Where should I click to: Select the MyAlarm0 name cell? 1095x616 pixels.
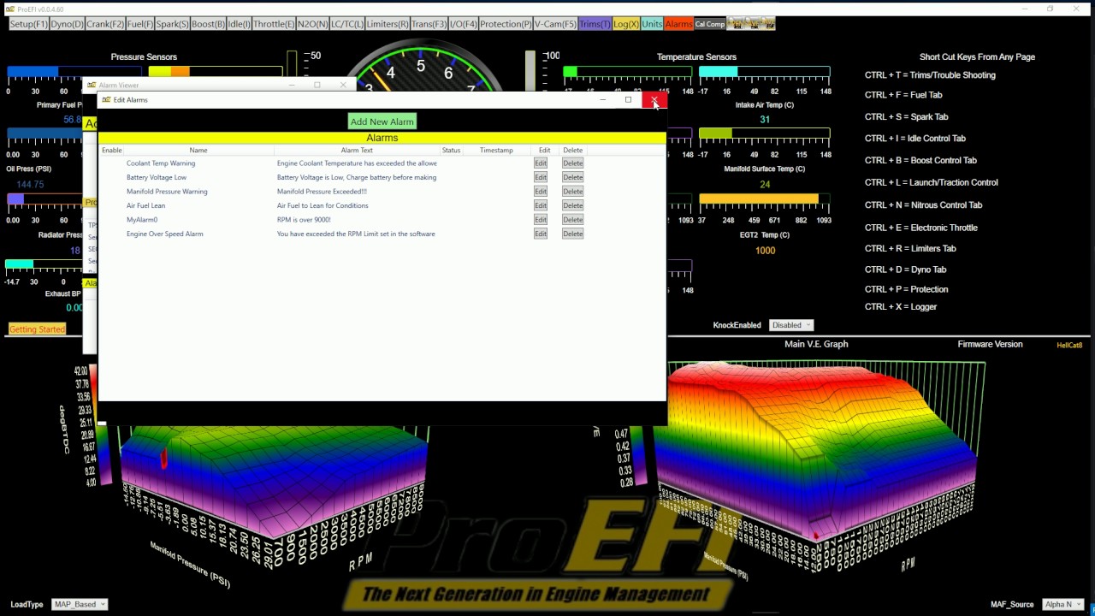pyautogui.click(x=142, y=220)
